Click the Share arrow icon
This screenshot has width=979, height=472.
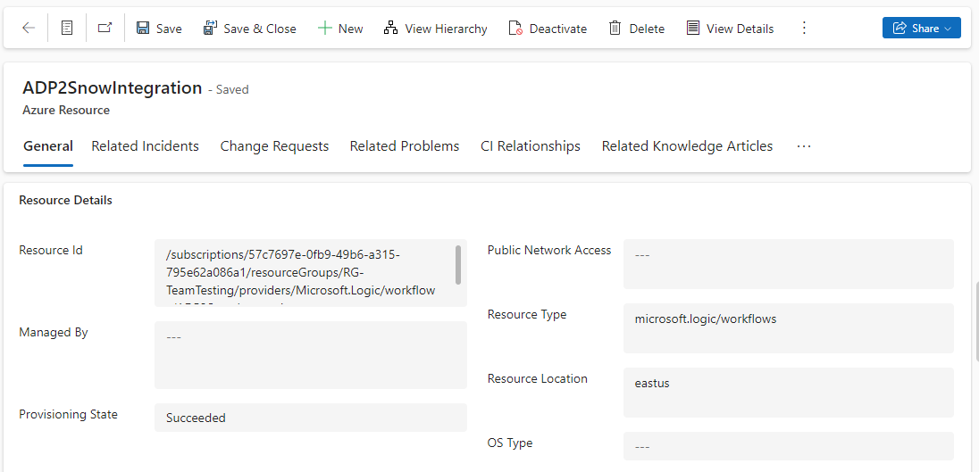(x=900, y=28)
